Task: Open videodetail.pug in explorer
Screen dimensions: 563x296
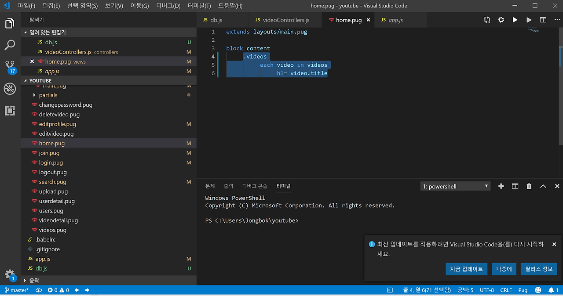Action: click(109, 220)
